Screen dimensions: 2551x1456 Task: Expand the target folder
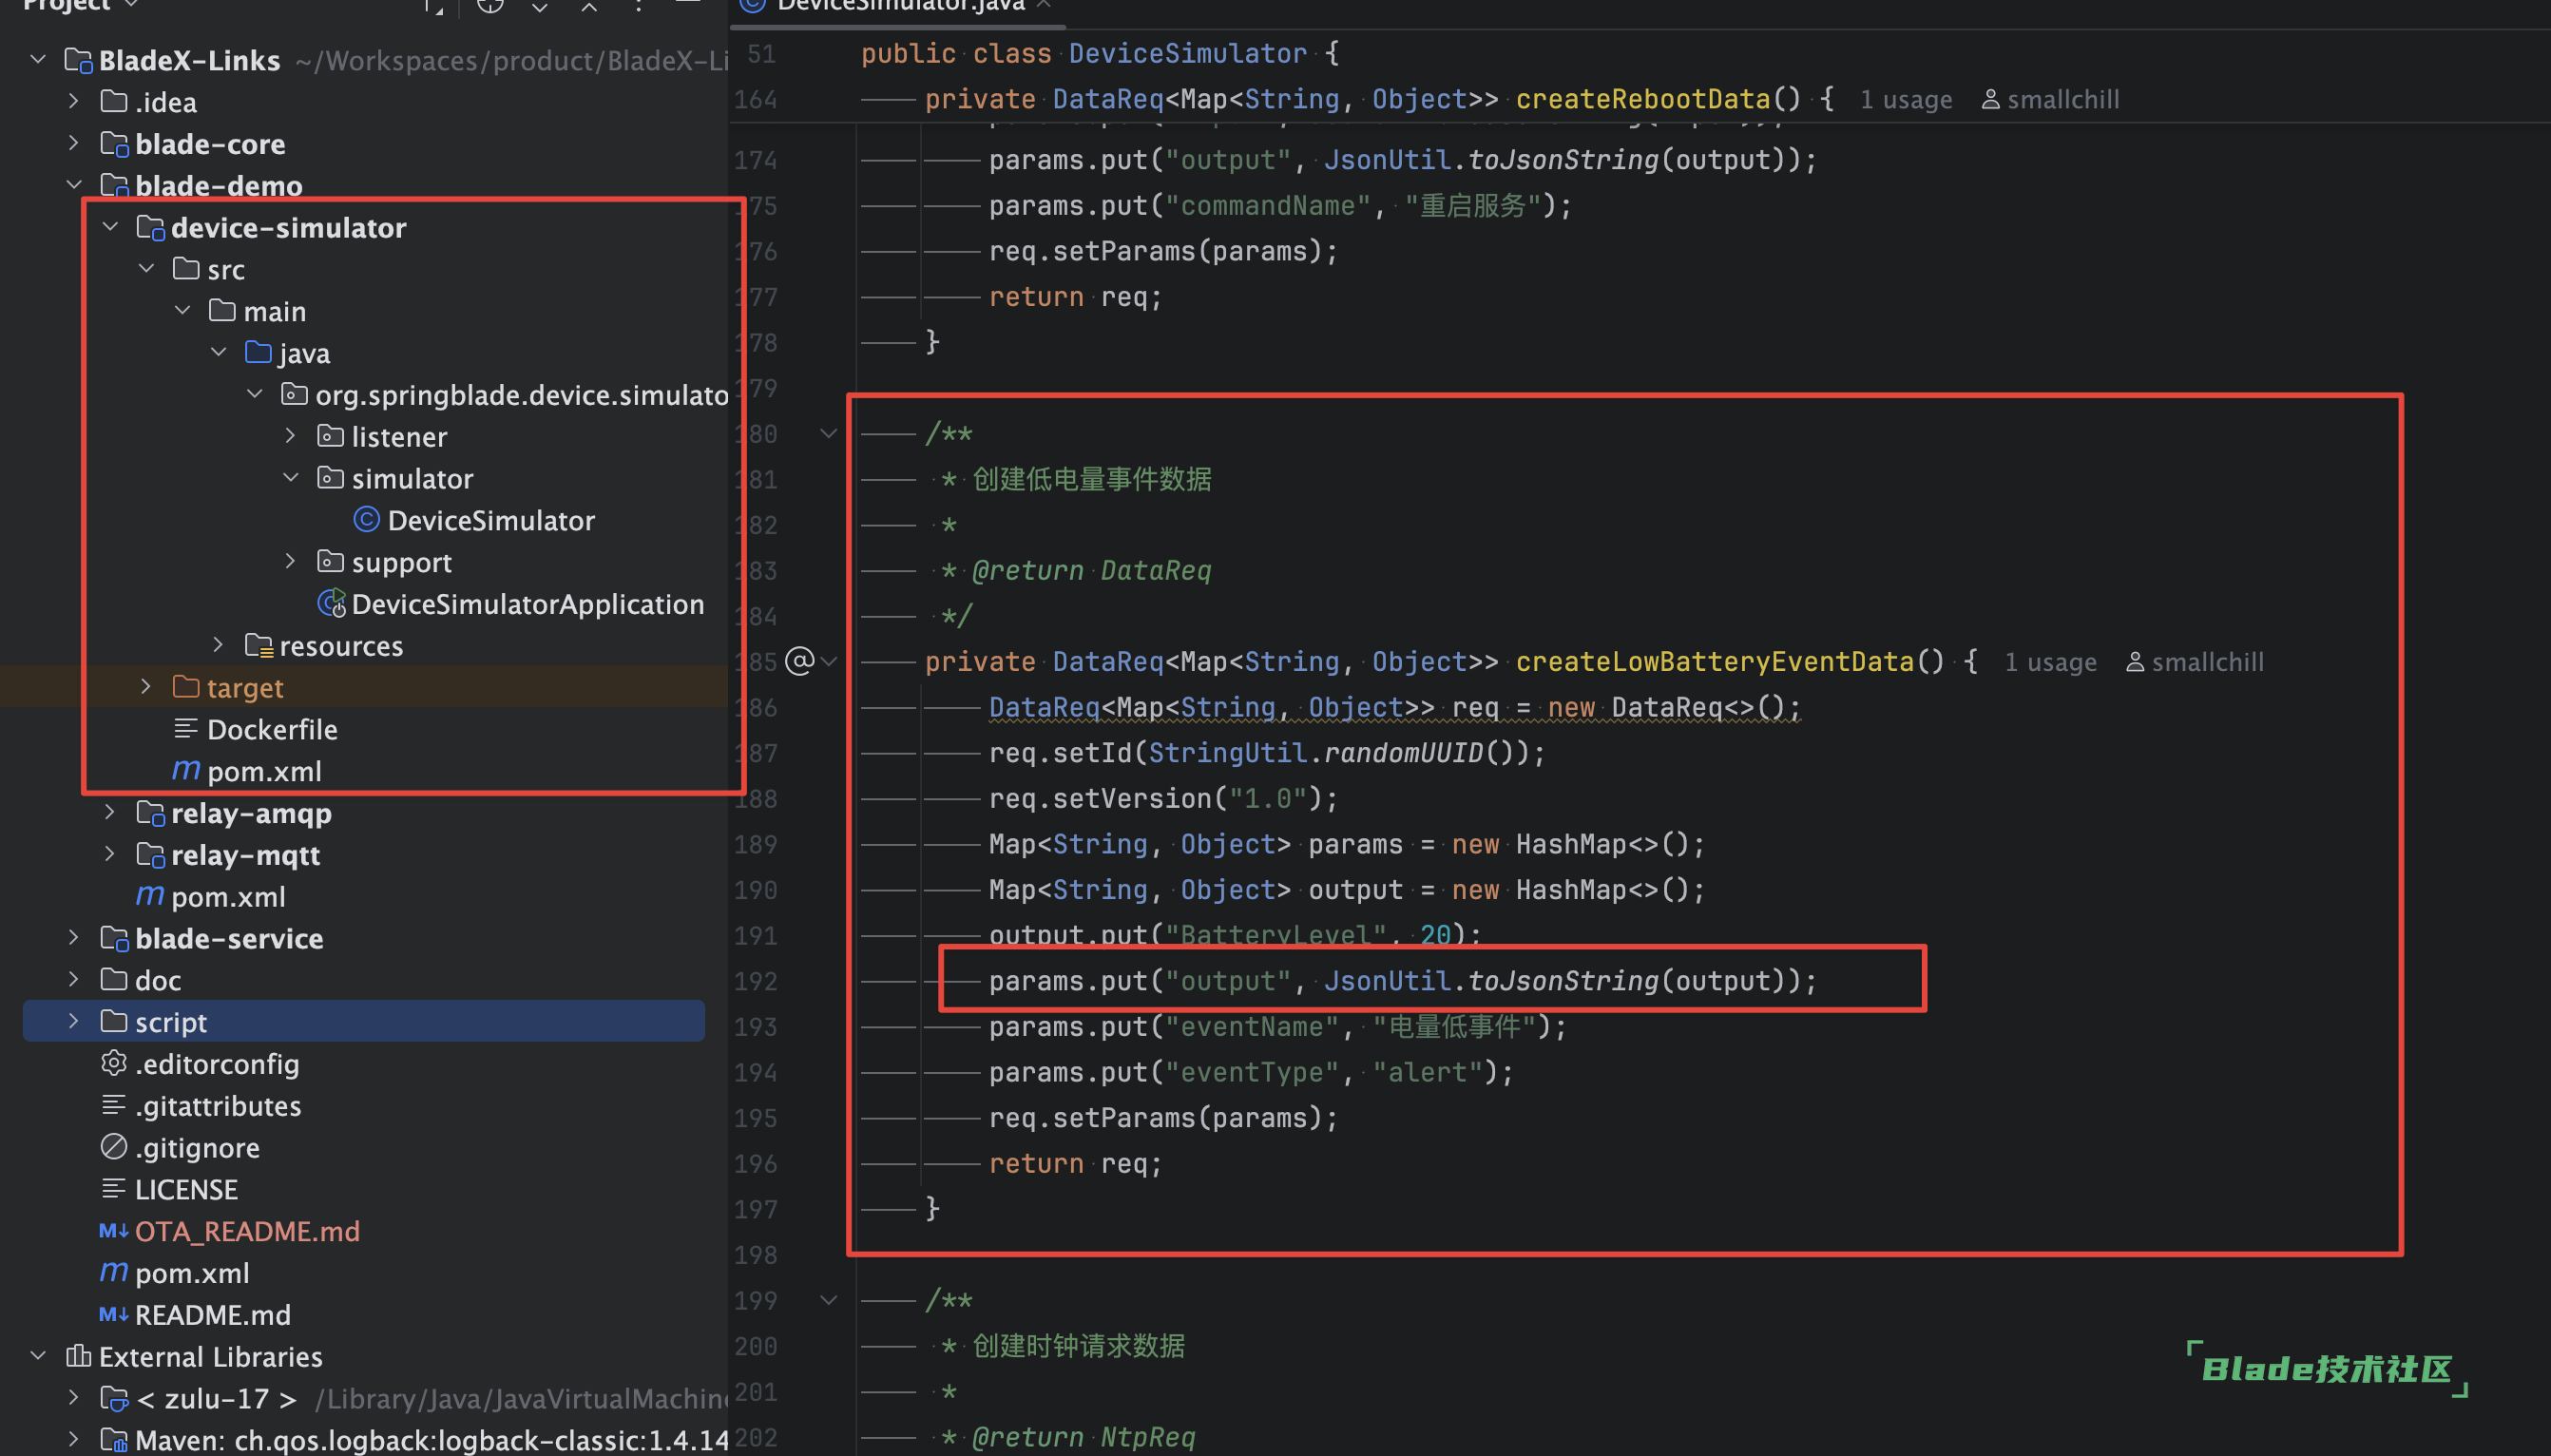click(x=146, y=687)
